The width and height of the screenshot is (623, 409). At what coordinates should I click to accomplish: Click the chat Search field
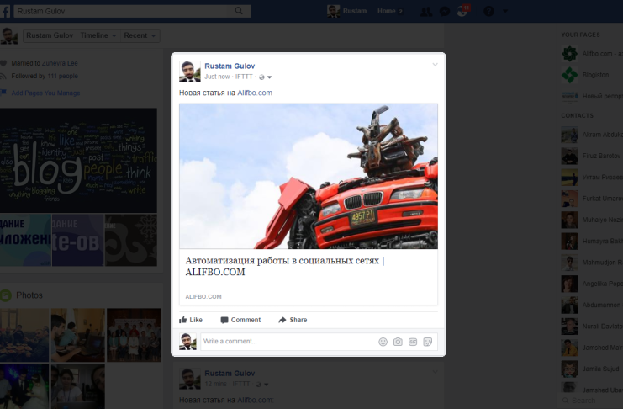click(x=592, y=401)
